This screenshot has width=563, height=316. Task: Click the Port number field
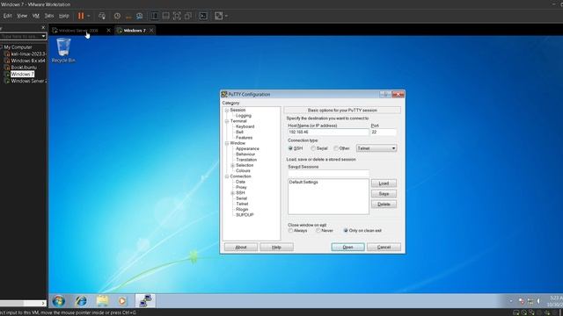pos(384,133)
